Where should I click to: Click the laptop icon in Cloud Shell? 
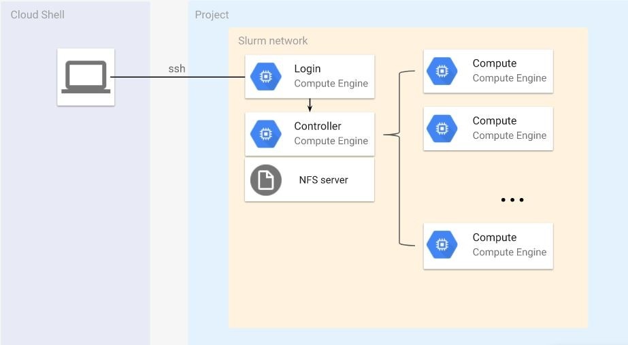(x=86, y=77)
